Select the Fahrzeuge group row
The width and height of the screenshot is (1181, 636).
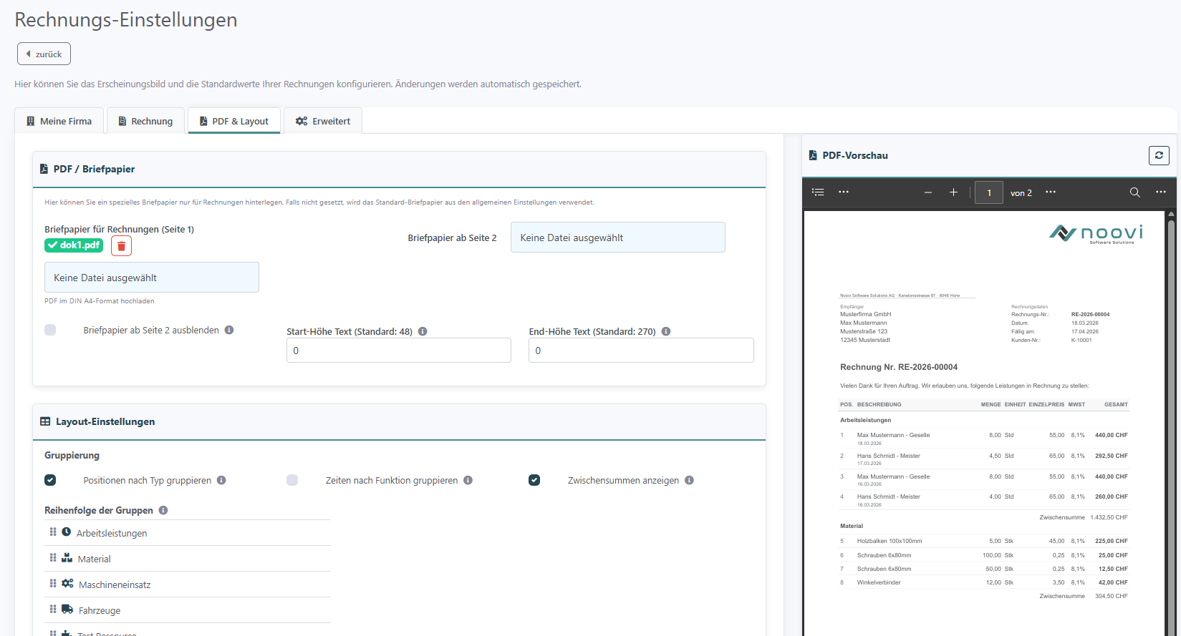pyautogui.click(x=188, y=610)
